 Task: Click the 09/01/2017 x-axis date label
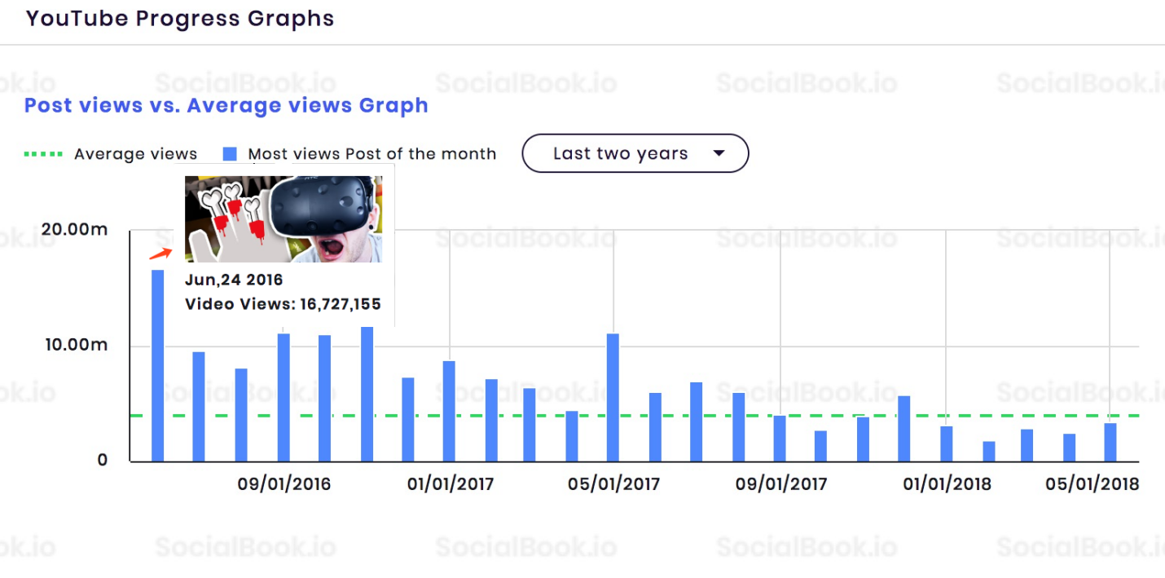point(781,484)
